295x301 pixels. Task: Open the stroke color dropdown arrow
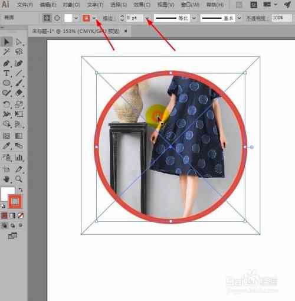click(x=94, y=18)
